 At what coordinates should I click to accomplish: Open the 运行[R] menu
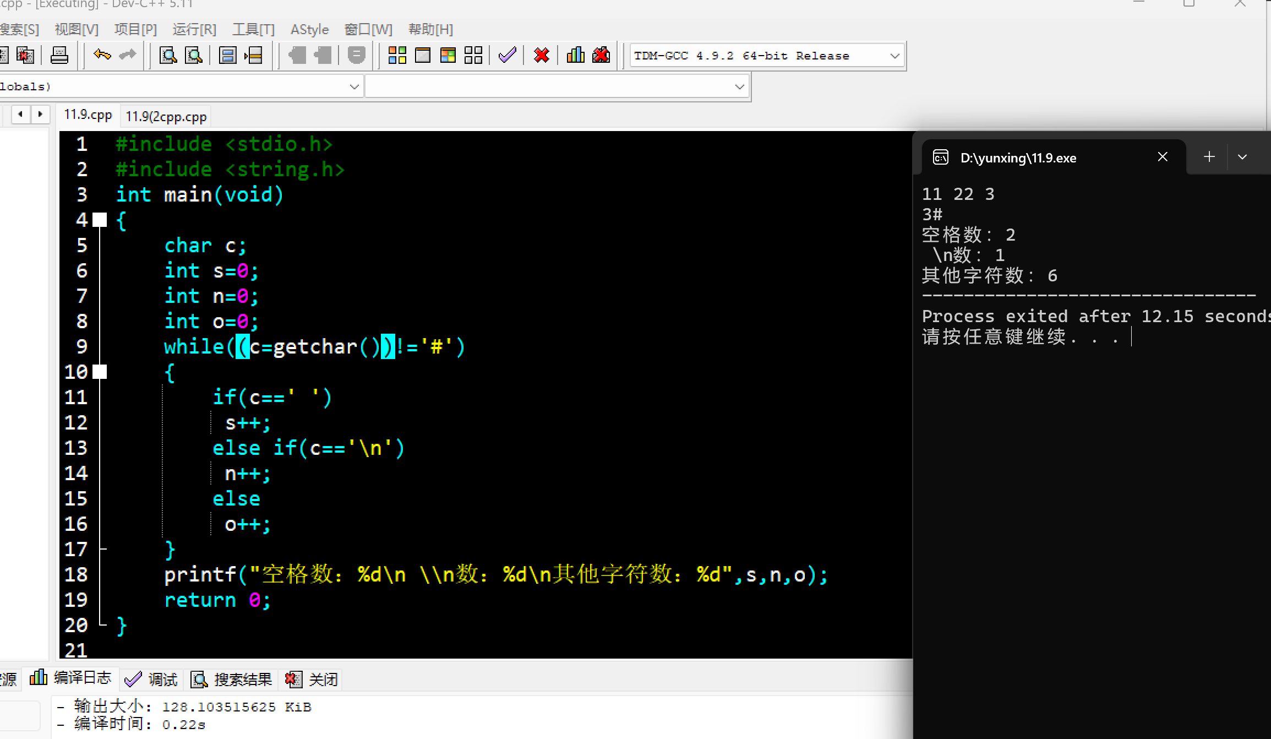[194, 29]
